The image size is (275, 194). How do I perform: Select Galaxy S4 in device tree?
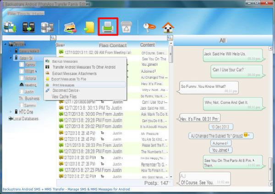click(26, 58)
